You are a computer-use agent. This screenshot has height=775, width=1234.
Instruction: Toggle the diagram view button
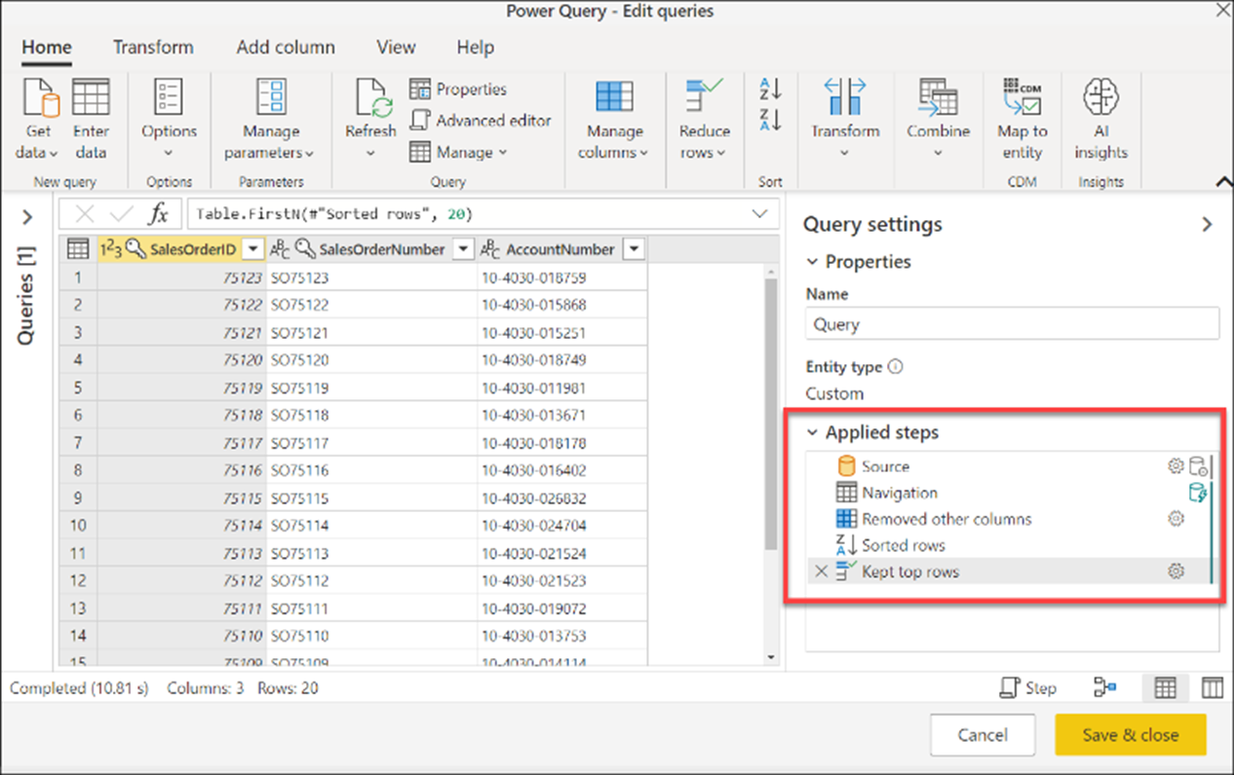point(1105,687)
